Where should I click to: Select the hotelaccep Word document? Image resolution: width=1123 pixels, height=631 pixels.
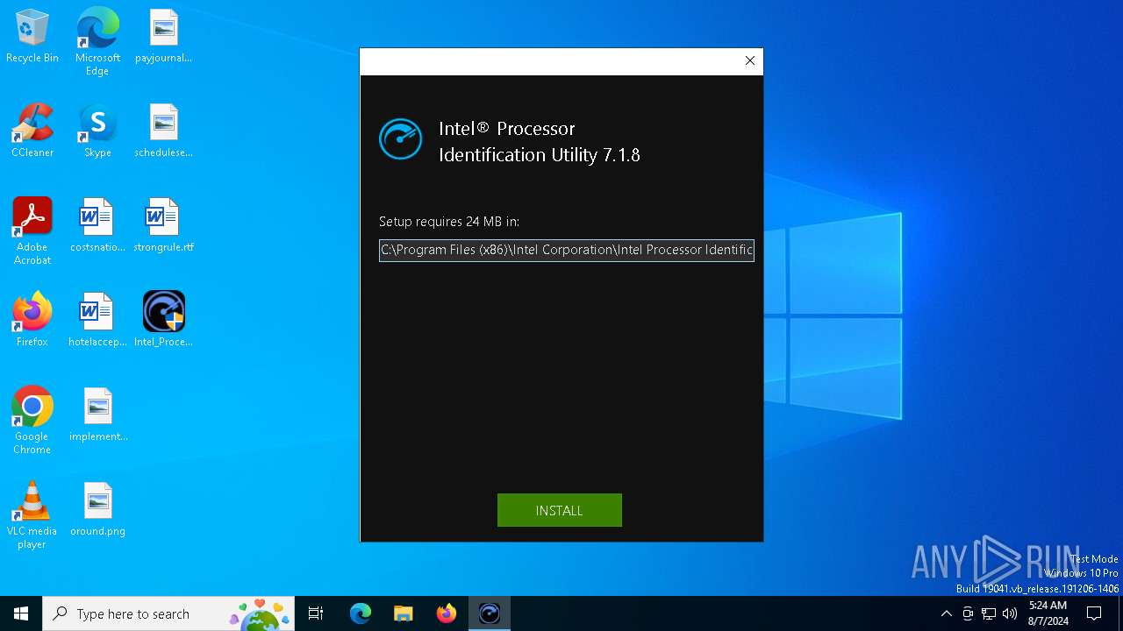coord(97,321)
